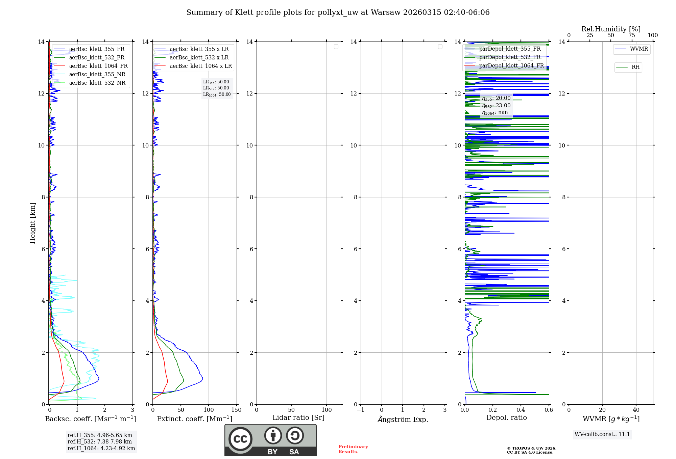
Task: Click the ref.H_355 reference height text
Action: coord(100,435)
